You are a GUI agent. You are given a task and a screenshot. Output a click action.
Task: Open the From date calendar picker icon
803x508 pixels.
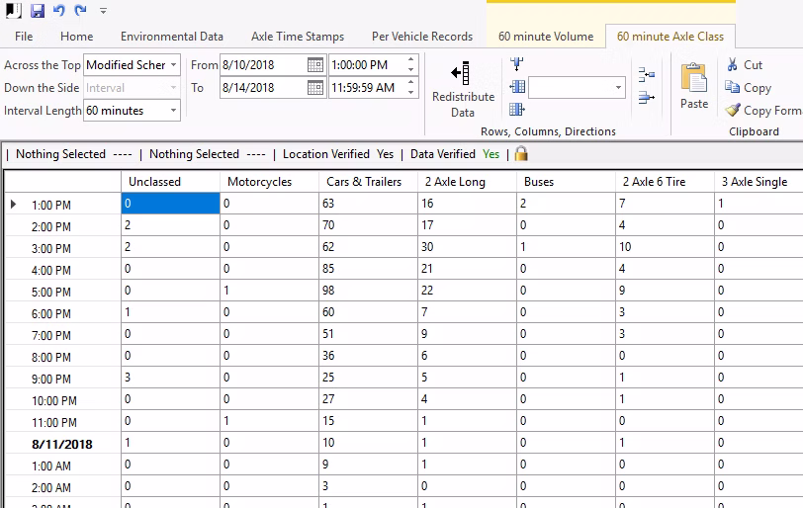(315, 65)
